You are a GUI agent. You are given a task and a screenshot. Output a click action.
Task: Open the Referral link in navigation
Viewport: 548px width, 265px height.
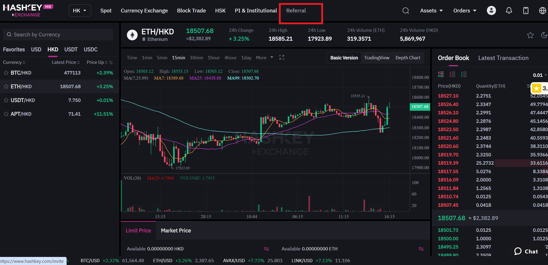pos(296,11)
